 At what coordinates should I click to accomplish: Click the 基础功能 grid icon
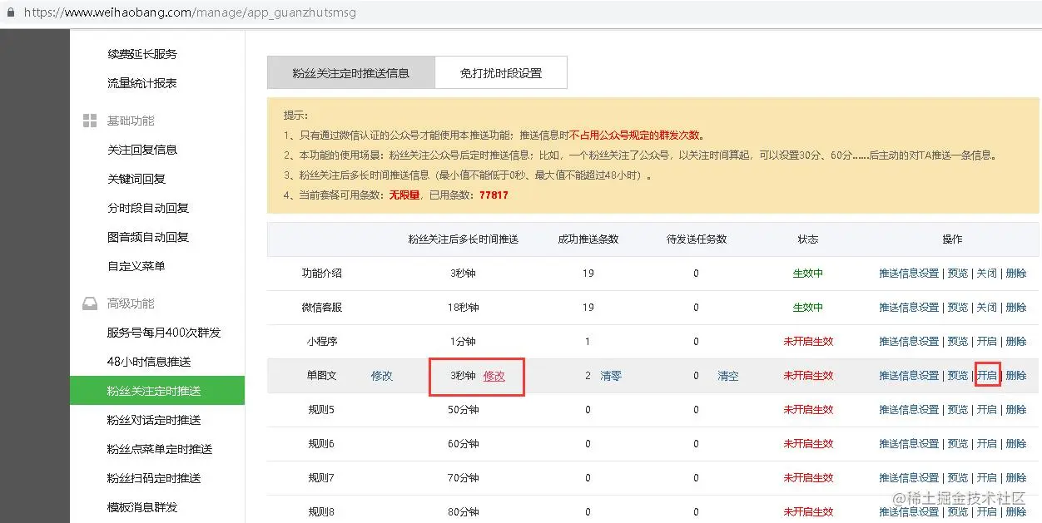tap(90, 121)
